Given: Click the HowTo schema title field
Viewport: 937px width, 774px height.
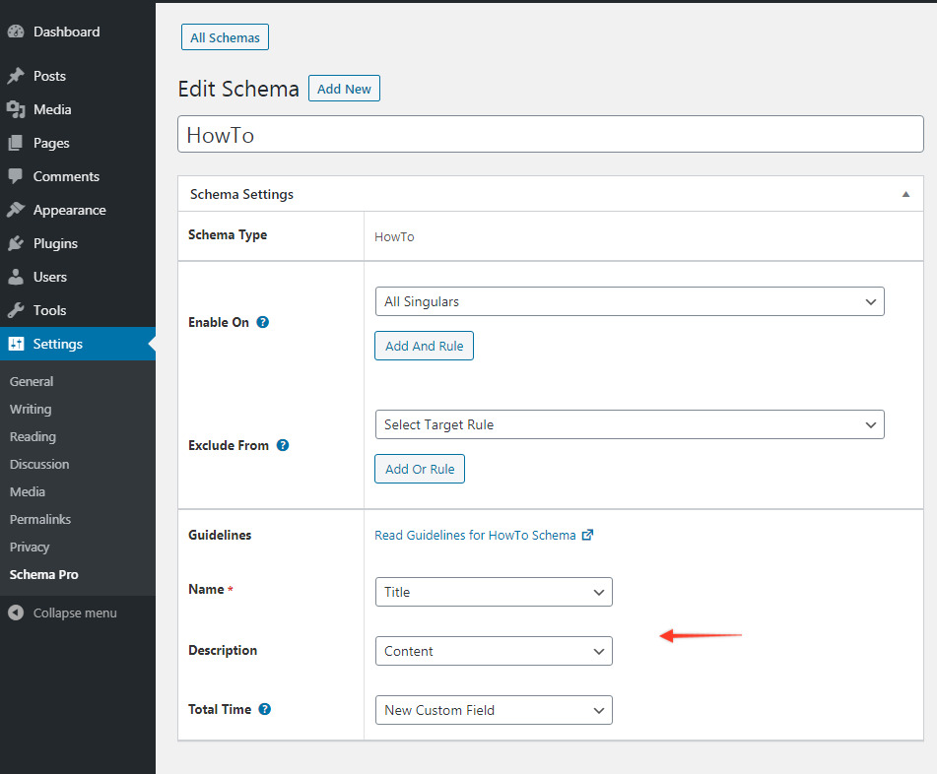Looking at the screenshot, I should click(550, 135).
